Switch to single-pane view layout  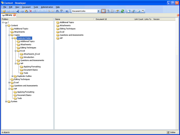pyautogui.click(x=103, y=11)
